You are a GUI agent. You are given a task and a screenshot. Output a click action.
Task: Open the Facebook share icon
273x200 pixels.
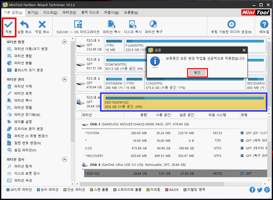pos(252,190)
